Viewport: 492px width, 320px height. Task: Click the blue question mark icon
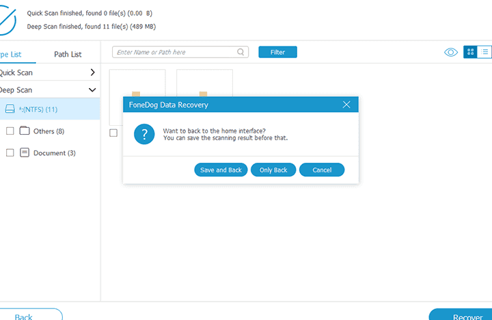coord(144,133)
